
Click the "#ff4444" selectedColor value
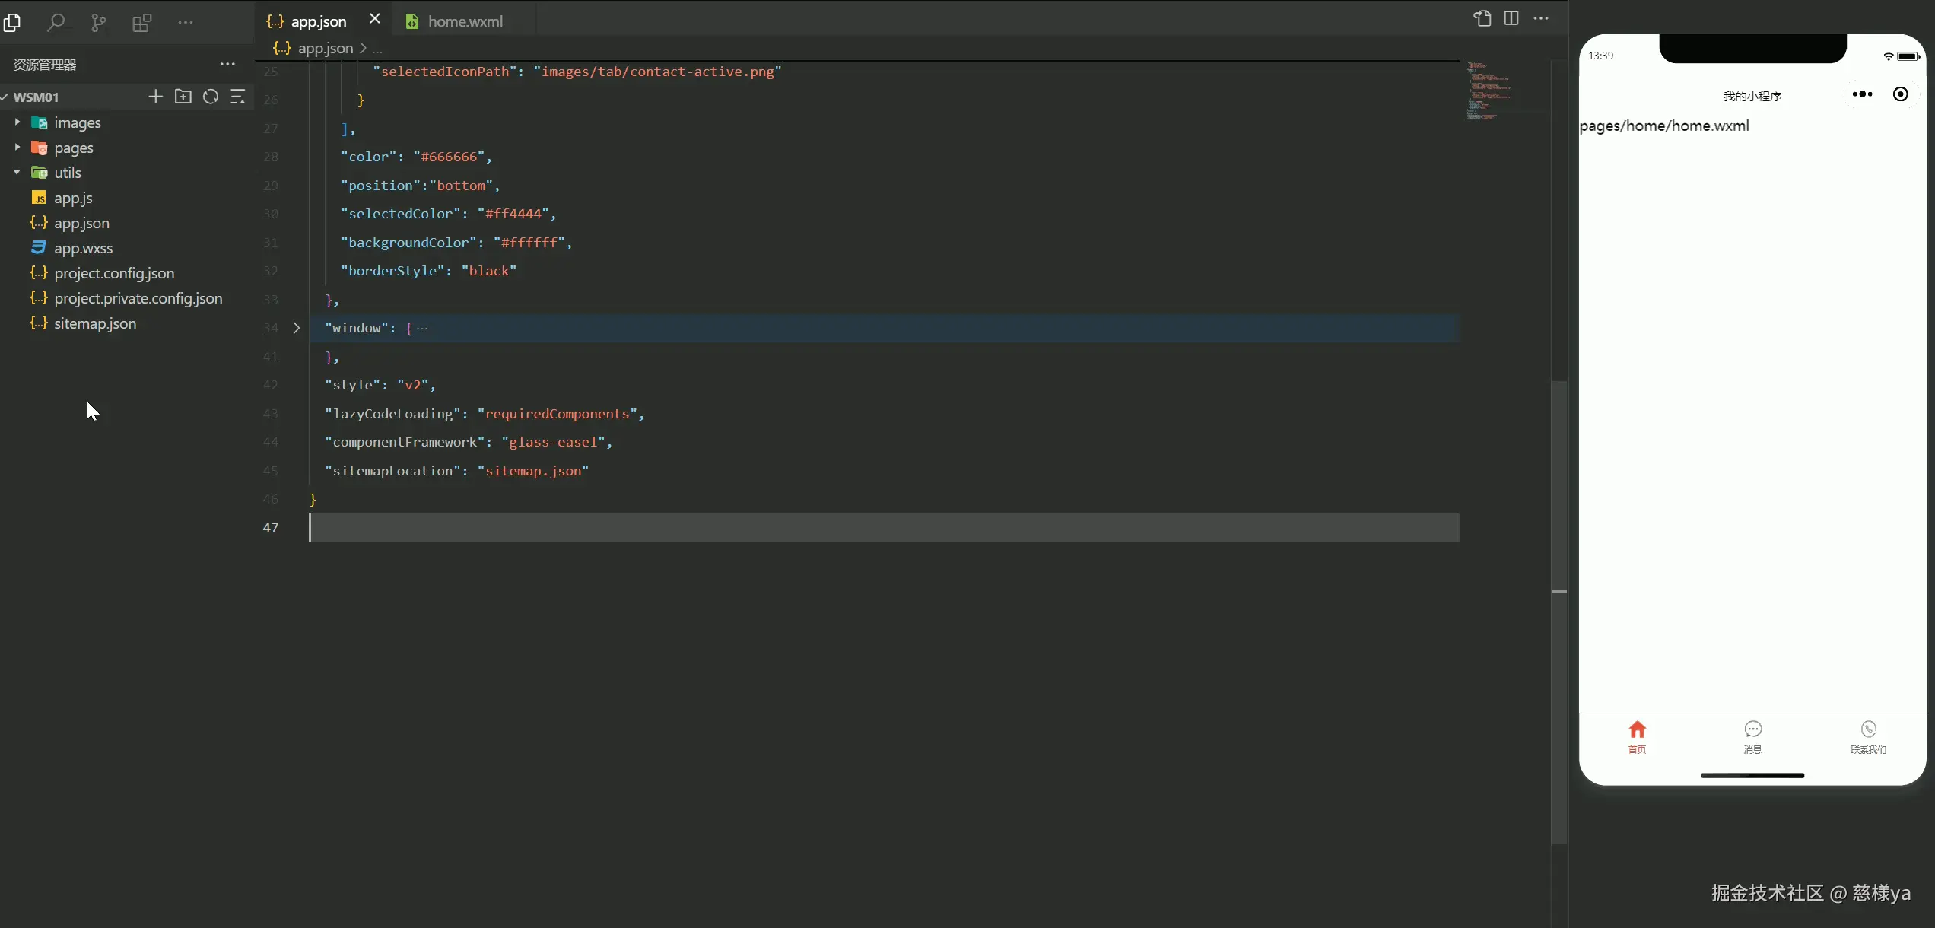click(513, 214)
